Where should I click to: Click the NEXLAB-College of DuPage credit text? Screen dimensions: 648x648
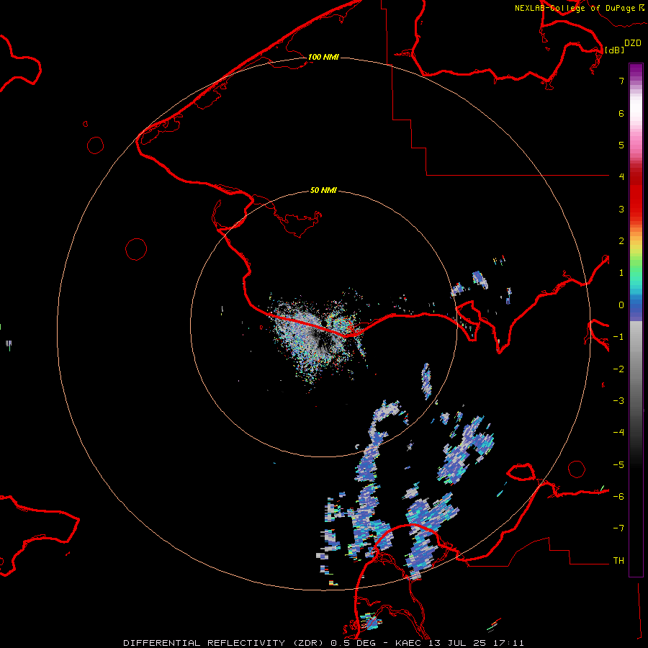point(575,8)
